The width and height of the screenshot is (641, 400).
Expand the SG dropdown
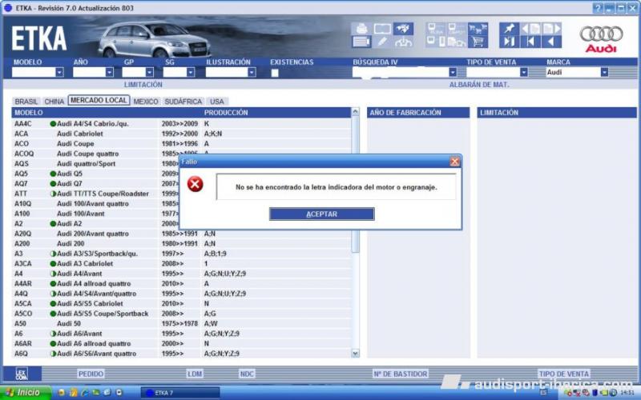point(191,72)
